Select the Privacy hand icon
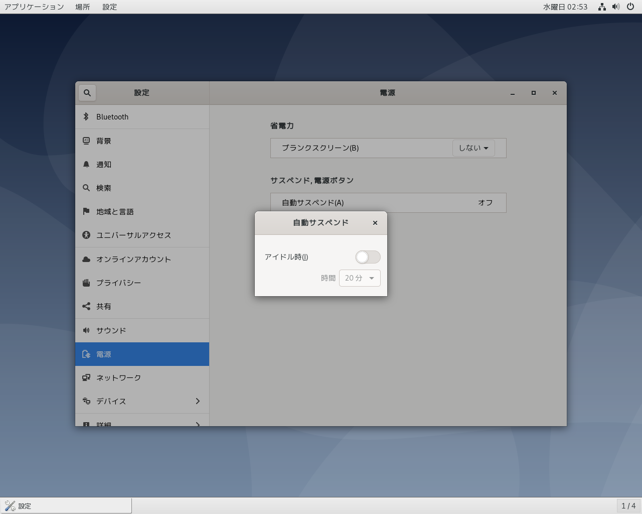The width and height of the screenshot is (642, 514). [86, 283]
